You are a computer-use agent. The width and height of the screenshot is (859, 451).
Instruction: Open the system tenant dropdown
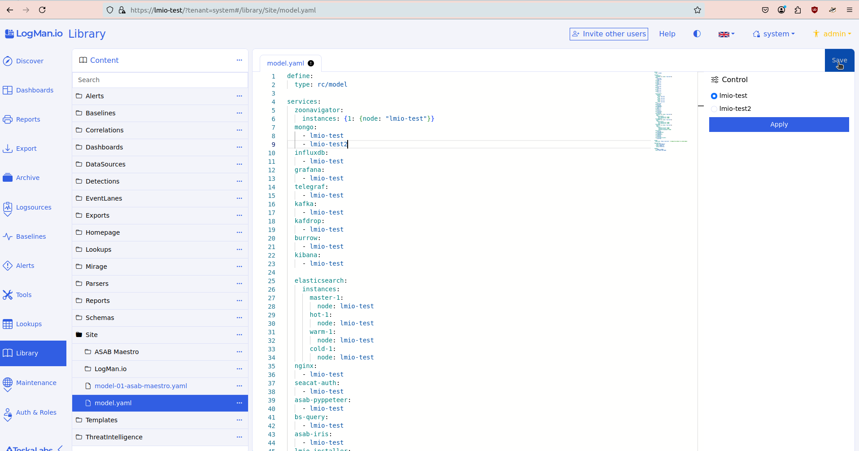point(774,34)
